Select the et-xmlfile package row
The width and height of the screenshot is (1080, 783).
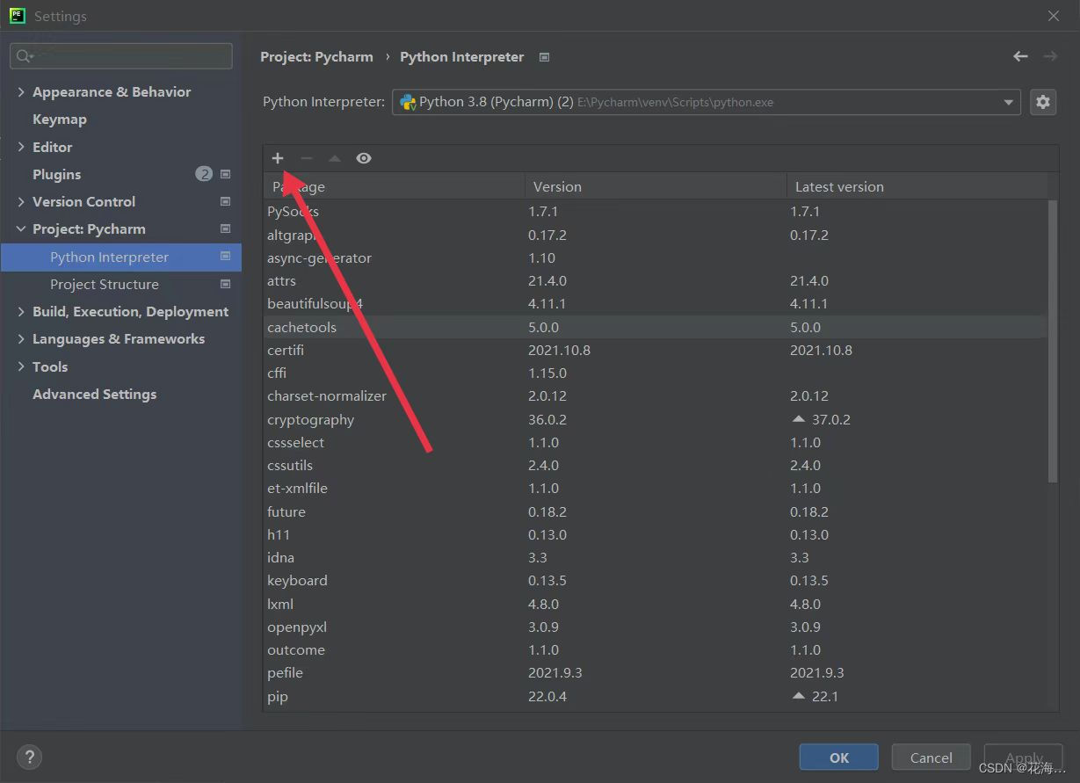tap(656, 488)
